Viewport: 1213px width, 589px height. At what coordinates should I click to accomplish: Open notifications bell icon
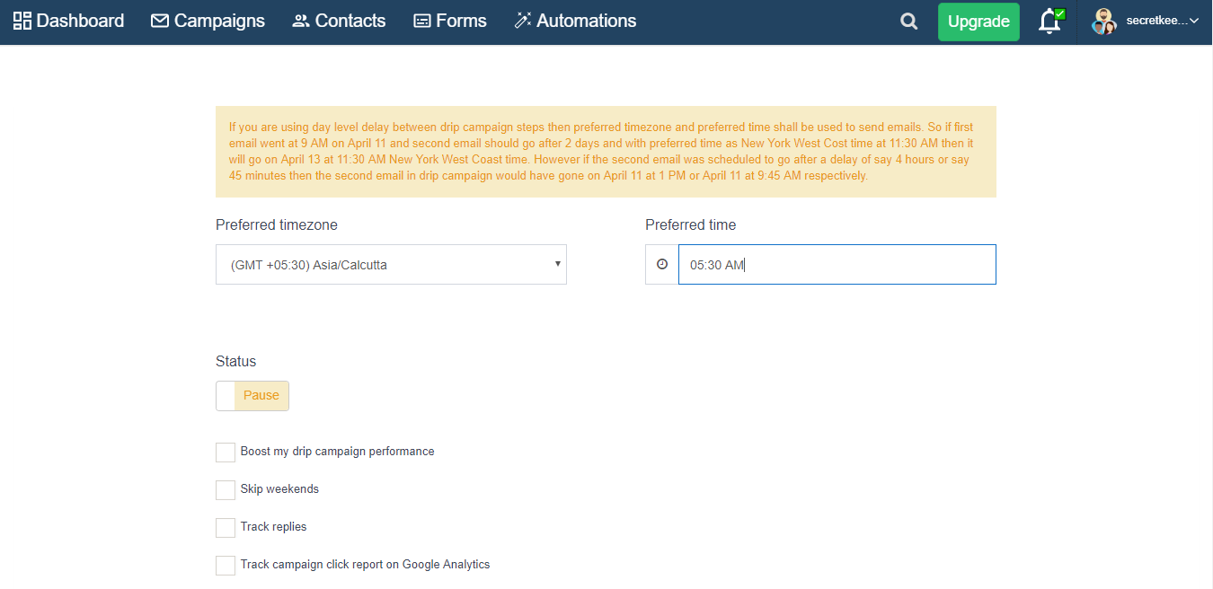click(1049, 22)
